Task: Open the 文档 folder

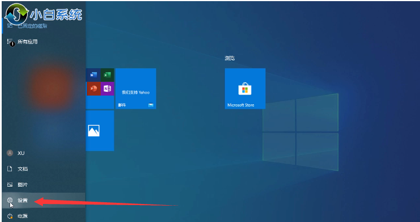Action: tap(43, 169)
